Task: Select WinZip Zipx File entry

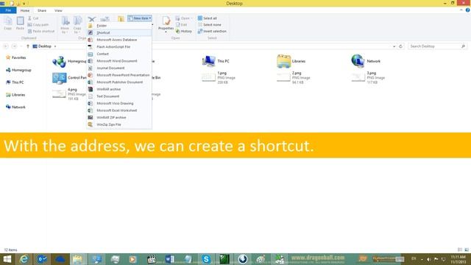Action: click(x=119, y=124)
